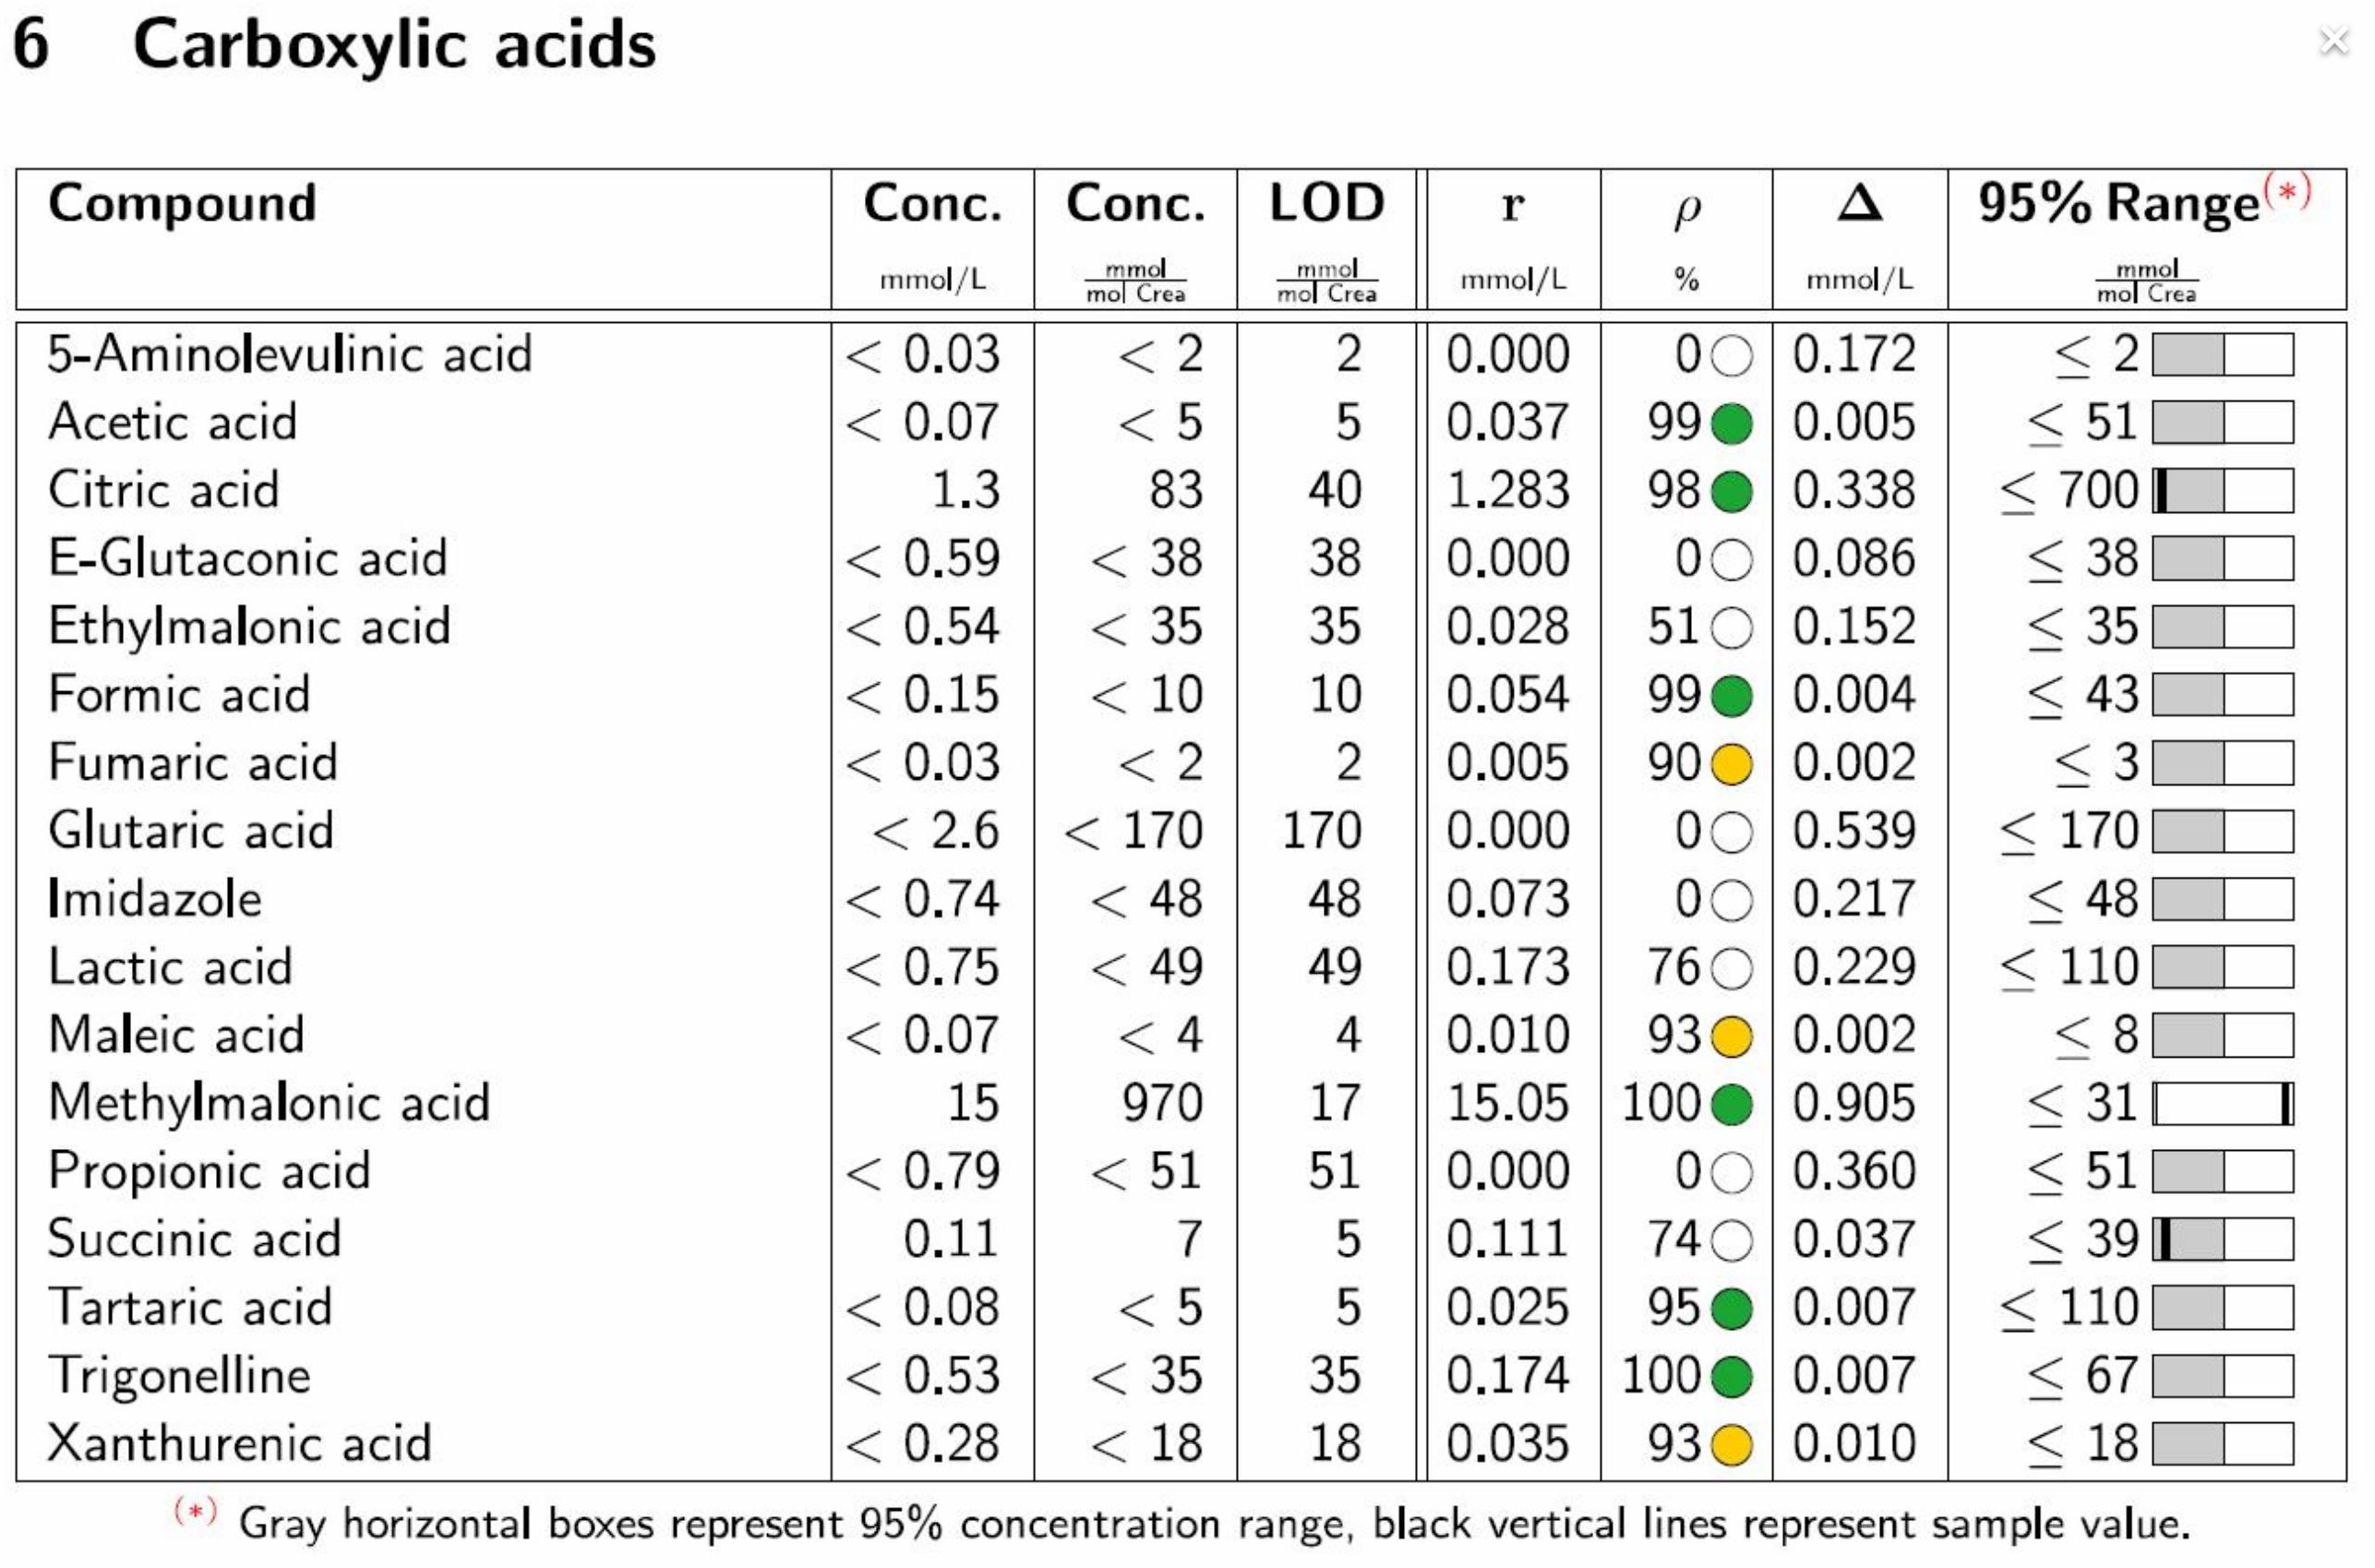Click the red asterisk in the footnote

point(195,1510)
